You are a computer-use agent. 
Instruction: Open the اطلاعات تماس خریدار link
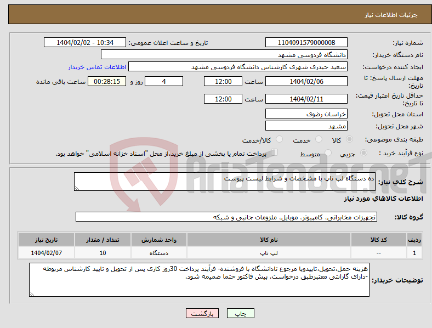97,67
